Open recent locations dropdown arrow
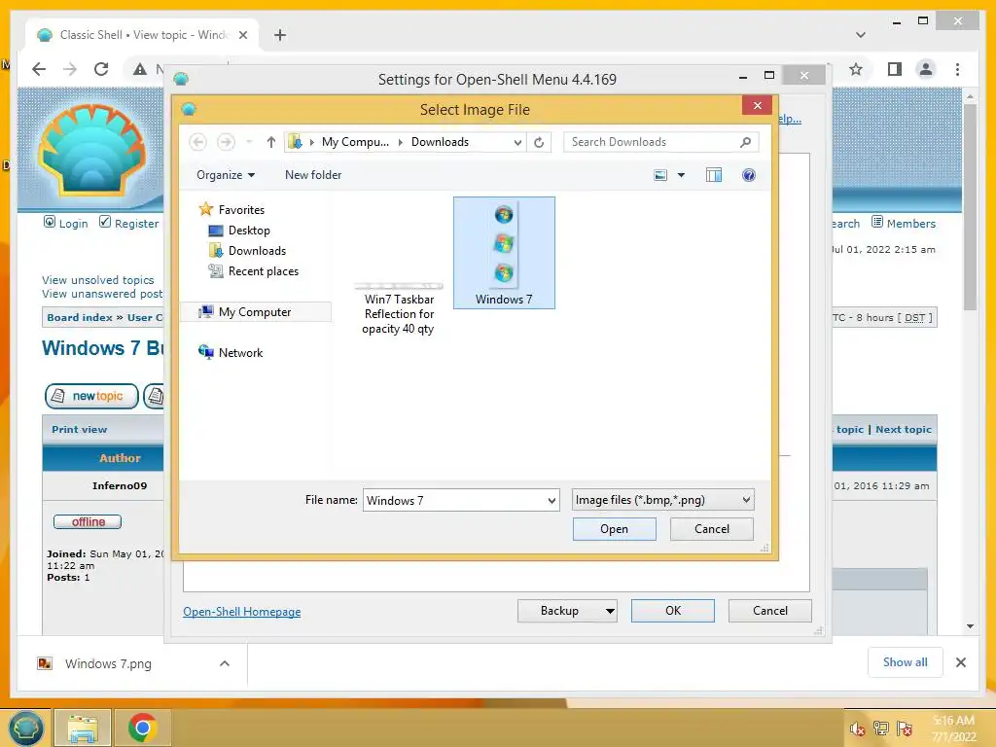The height and width of the screenshot is (747, 996). click(x=249, y=142)
